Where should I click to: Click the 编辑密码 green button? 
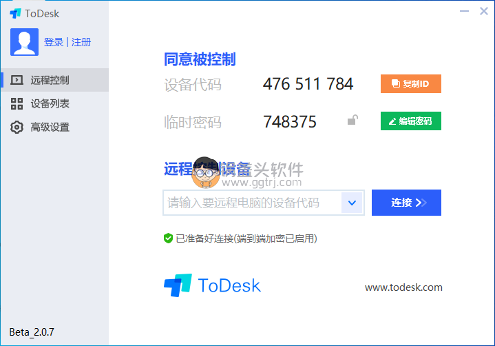tap(411, 121)
